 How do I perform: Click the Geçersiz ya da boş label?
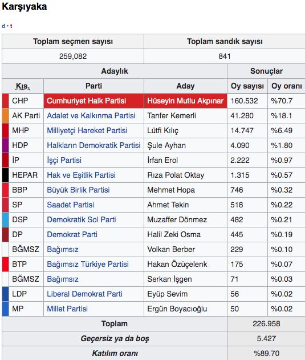point(115,338)
